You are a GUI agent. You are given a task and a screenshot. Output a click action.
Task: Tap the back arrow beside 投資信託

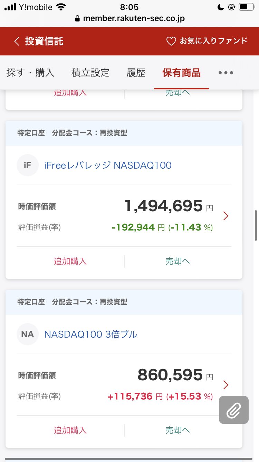click(x=16, y=41)
